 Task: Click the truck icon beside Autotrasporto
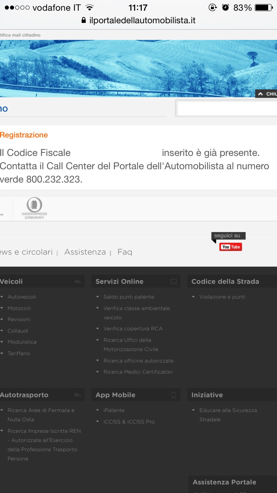click(x=78, y=395)
